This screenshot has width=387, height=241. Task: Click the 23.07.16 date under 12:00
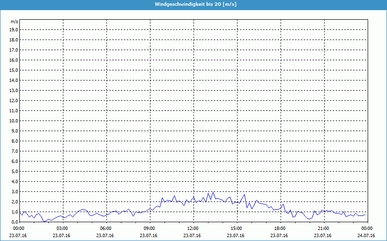pos(192,236)
